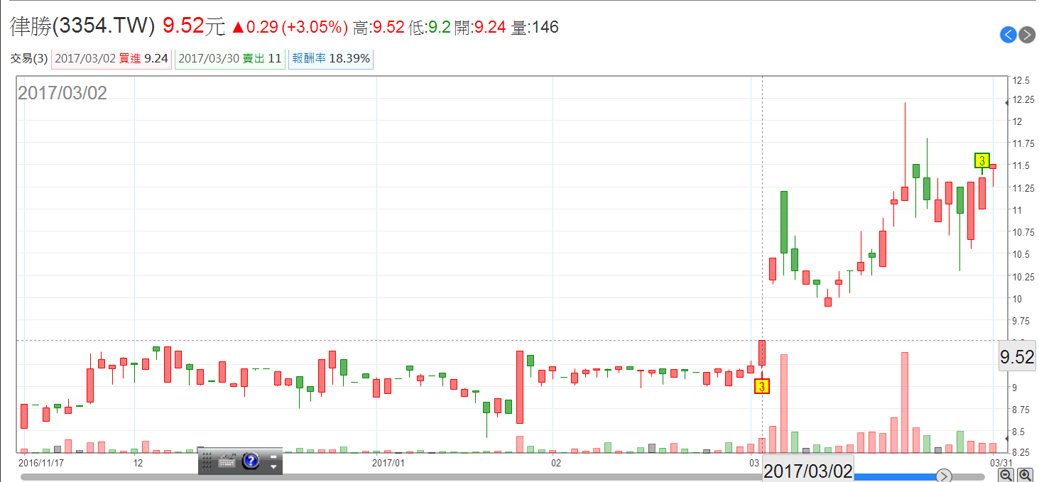This screenshot has width=1039, height=482.
Task: Click the 高:9.52 high price text
Action: click(379, 28)
